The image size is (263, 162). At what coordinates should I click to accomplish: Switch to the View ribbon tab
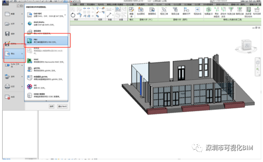tap(75, 4)
